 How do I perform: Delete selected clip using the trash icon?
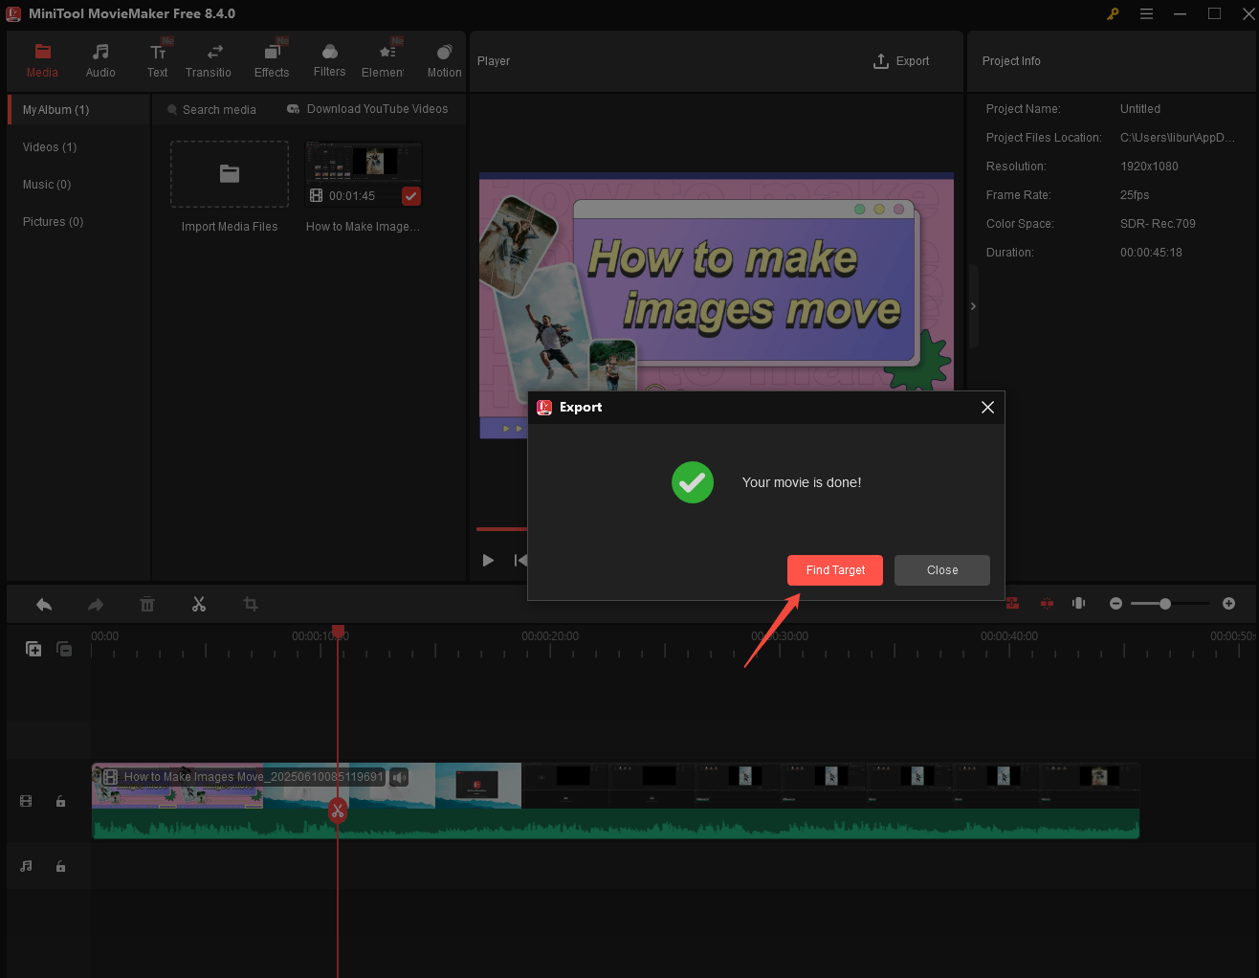(x=146, y=604)
